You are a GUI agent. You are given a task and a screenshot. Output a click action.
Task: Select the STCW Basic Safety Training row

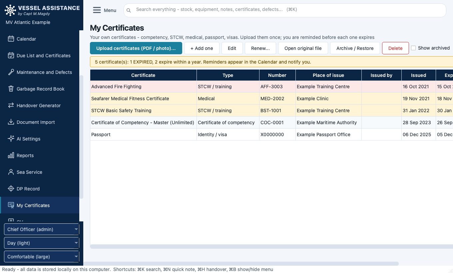tap(271, 111)
